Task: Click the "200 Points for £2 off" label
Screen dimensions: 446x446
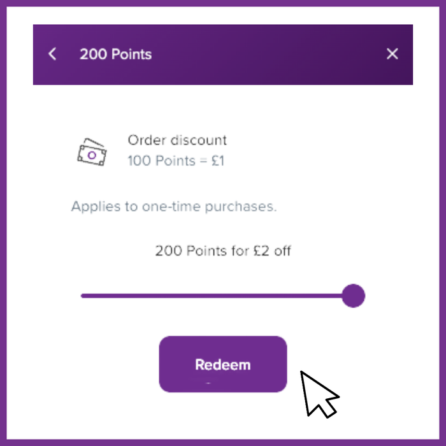Action: [223, 250]
